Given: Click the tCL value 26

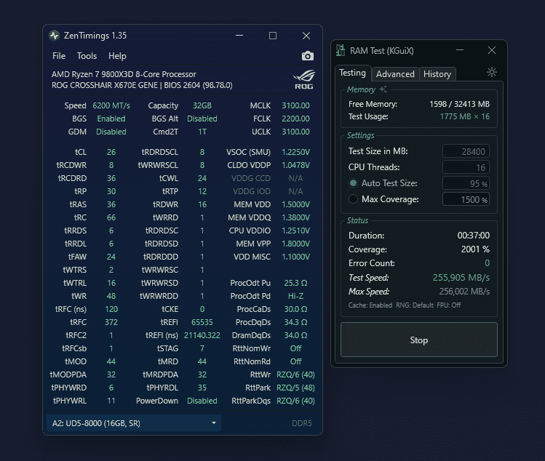Looking at the screenshot, I should coord(111,152).
